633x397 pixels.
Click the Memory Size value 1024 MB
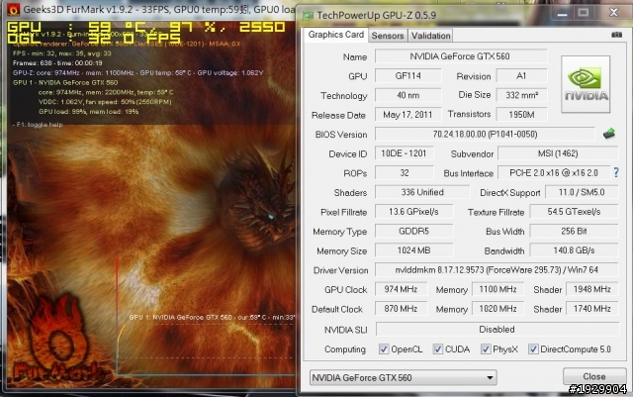[x=413, y=250]
